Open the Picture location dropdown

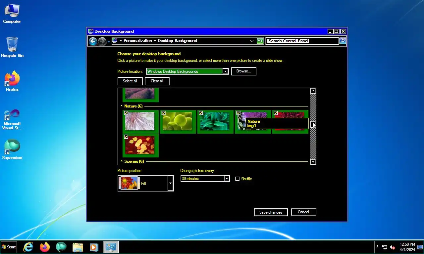tap(225, 71)
